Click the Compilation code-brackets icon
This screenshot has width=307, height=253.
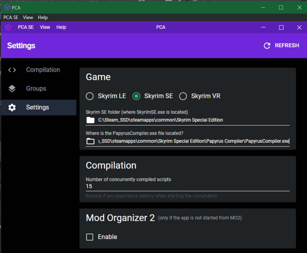(12, 70)
